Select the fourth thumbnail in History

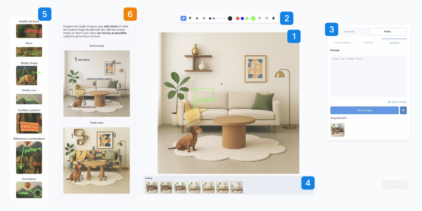pyautogui.click(x=194, y=187)
